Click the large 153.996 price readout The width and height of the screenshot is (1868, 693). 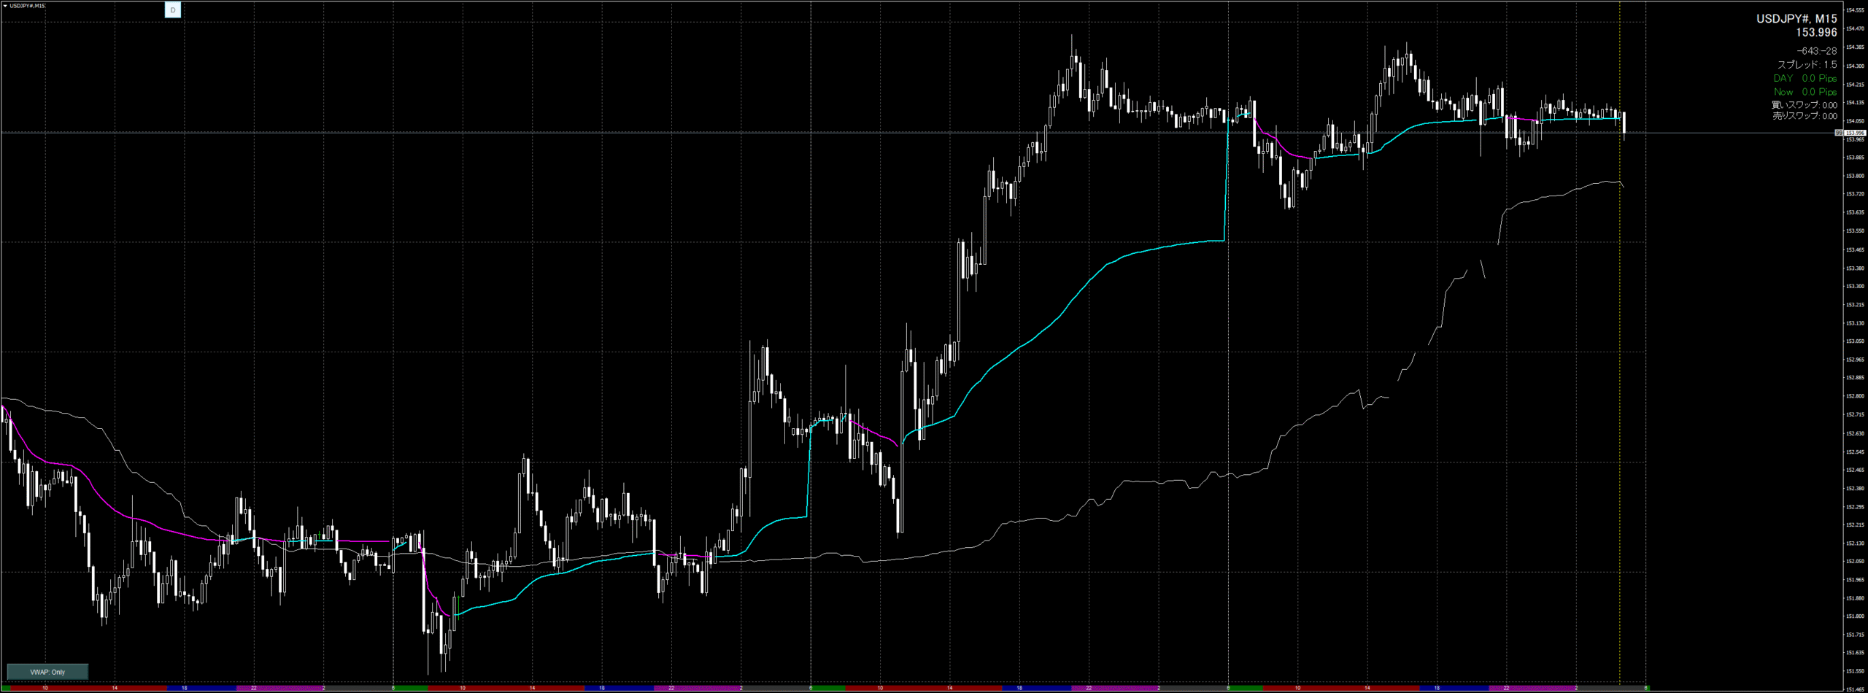tap(1815, 33)
